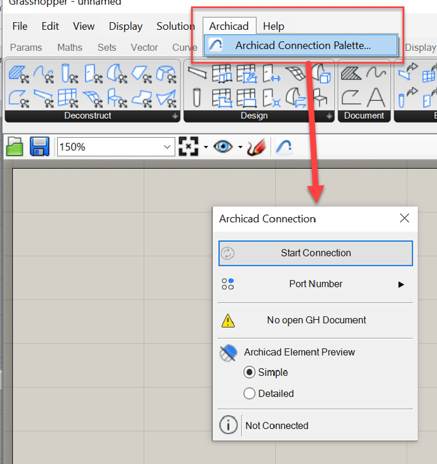The width and height of the screenshot is (437, 464).
Task: Open the Solution menu
Action: coord(175,26)
